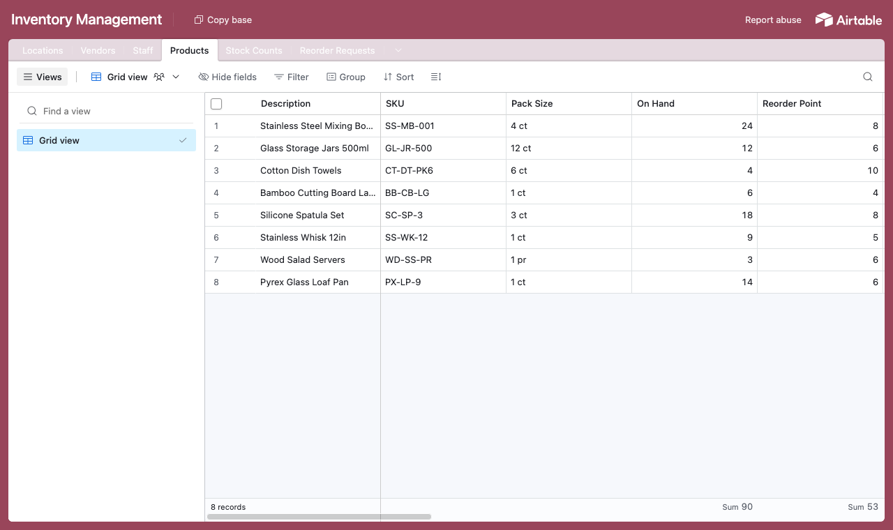
Task: Click Report abuse link
Action: 773,20
